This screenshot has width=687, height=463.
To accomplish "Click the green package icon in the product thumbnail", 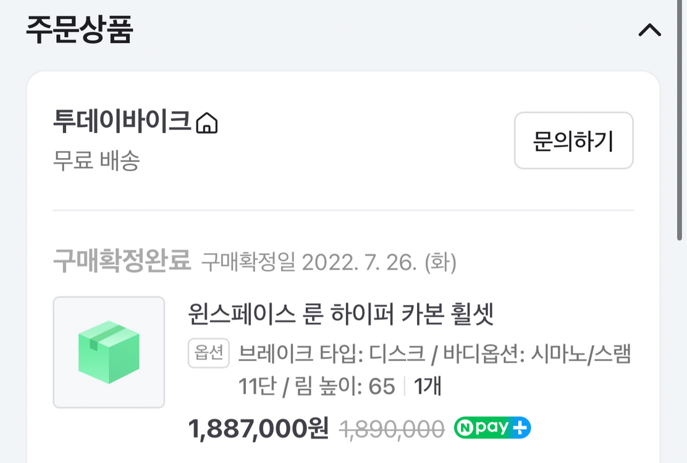I will click(x=108, y=352).
